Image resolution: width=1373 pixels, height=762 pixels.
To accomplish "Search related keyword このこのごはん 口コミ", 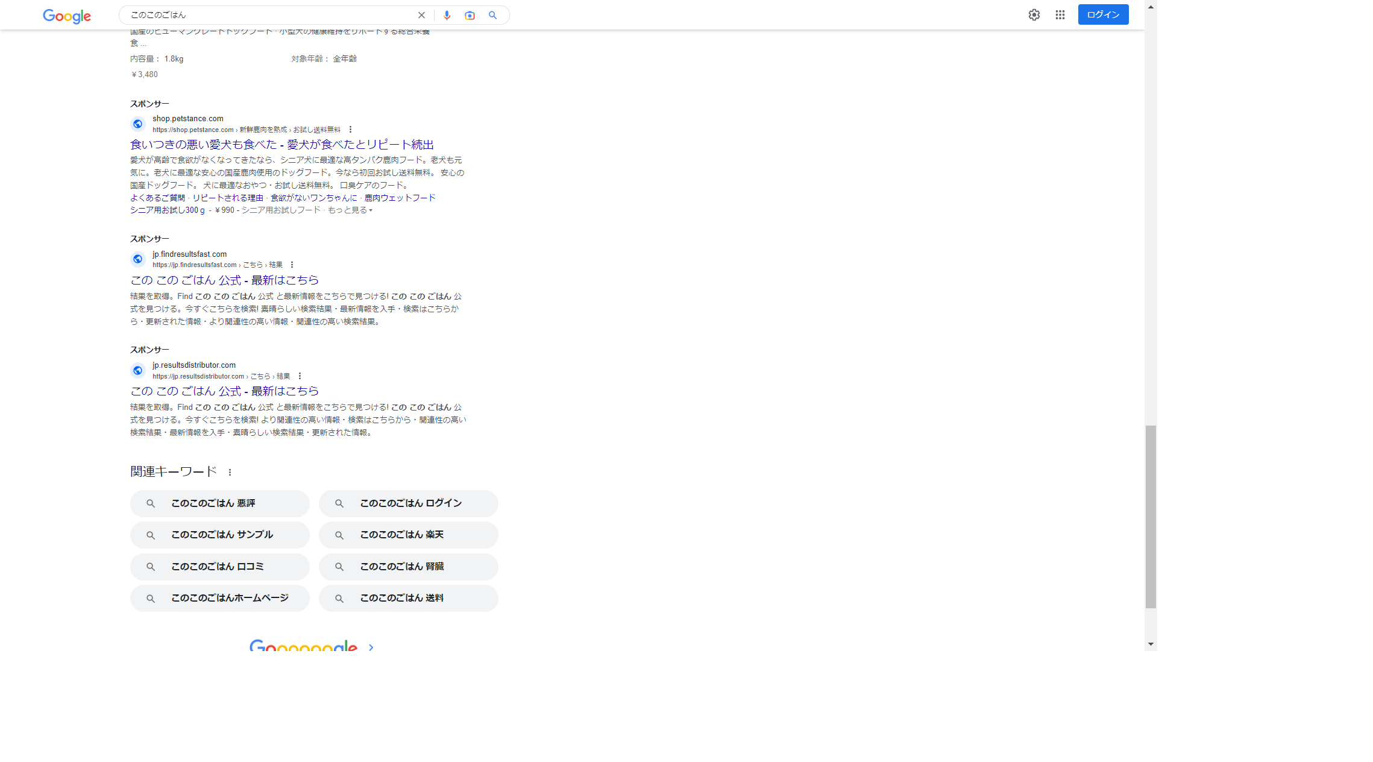I will coord(219,567).
